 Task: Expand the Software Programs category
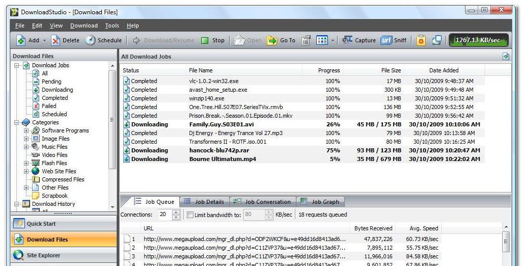[x=26, y=131]
